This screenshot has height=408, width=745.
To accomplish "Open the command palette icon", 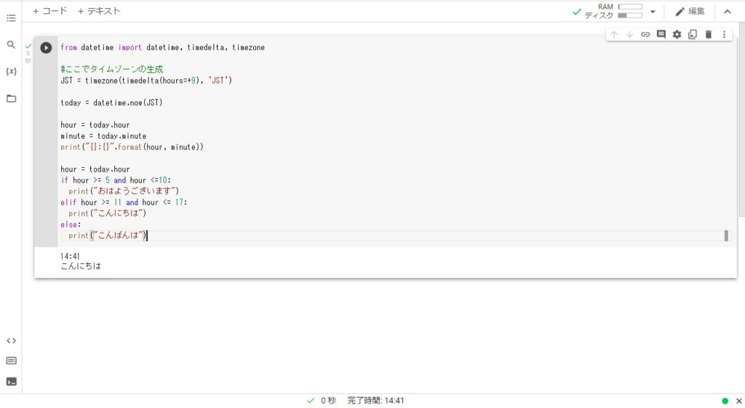I will (11, 361).
